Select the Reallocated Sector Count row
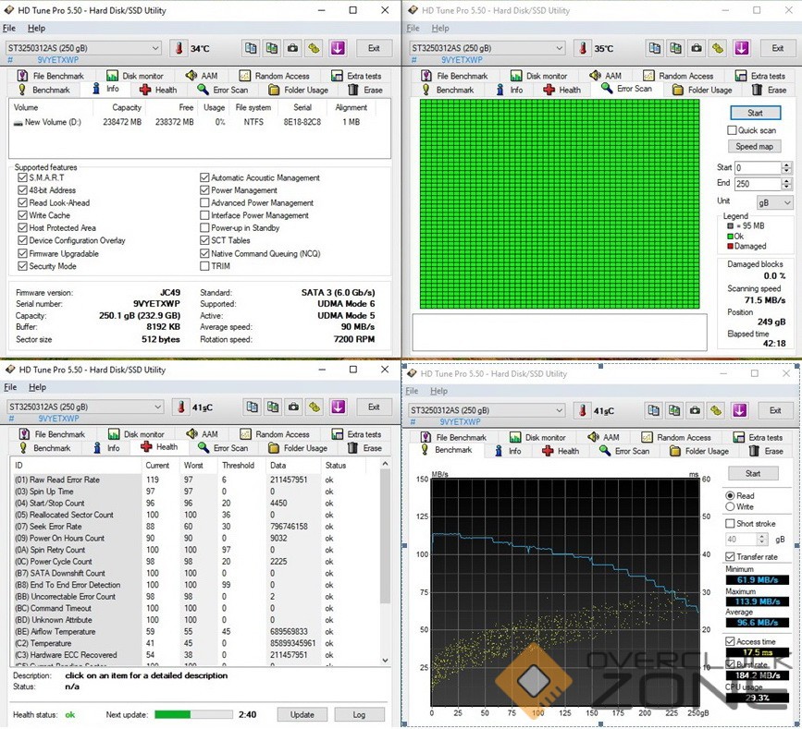 point(64,515)
